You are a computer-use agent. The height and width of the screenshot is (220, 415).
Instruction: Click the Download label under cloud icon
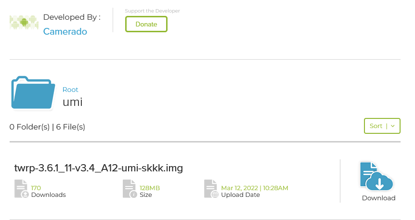[x=378, y=198]
